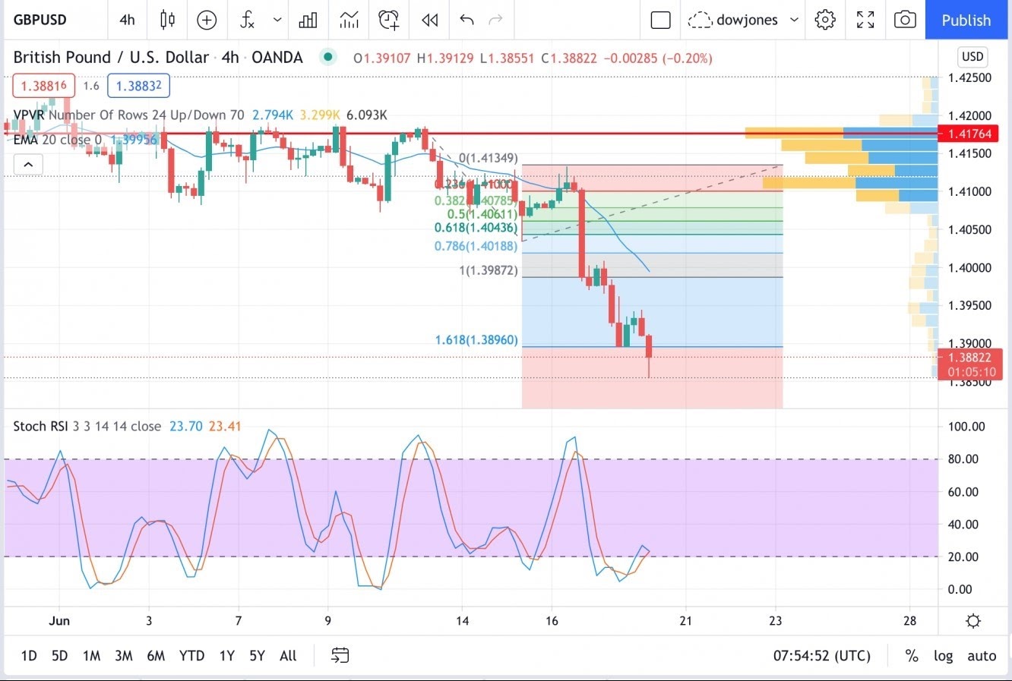Click the 07:54:52 (UTC) timezone clock
The width and height of the screenshot is (1012, 681).
coord(822,655)
